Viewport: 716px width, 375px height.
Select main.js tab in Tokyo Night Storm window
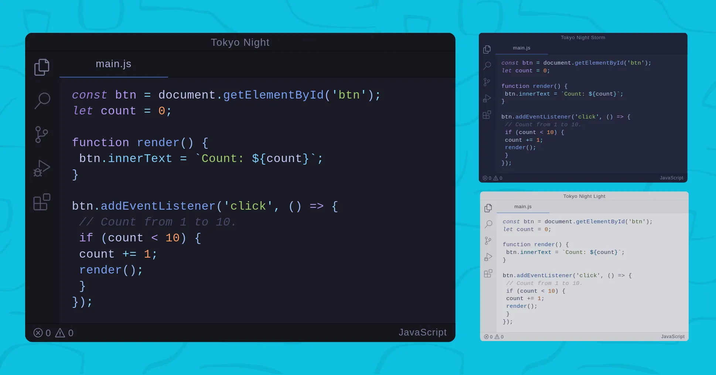(x=522, y=48)
